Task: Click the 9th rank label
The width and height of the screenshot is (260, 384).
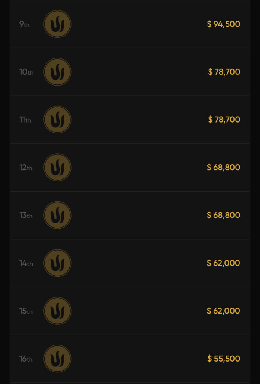Action: (24, 24)
